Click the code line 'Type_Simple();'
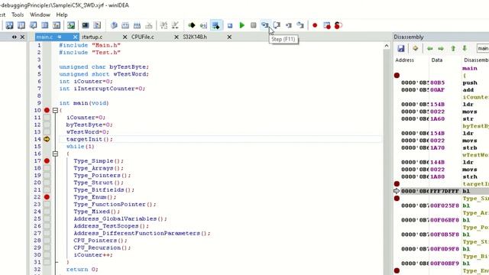The height and width of the screenshot is (275, 489). pos(99,161)
